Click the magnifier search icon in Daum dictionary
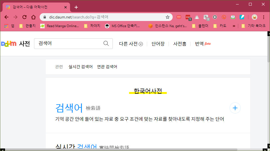This screenshot has width=270, height=151. pyautogui.click(x=106, y=43)
